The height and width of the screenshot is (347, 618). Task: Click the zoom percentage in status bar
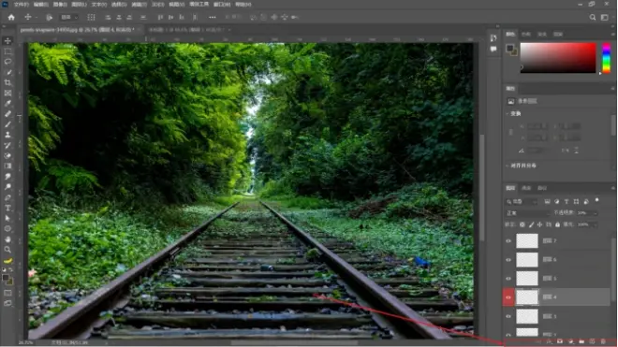pos(25,342)
